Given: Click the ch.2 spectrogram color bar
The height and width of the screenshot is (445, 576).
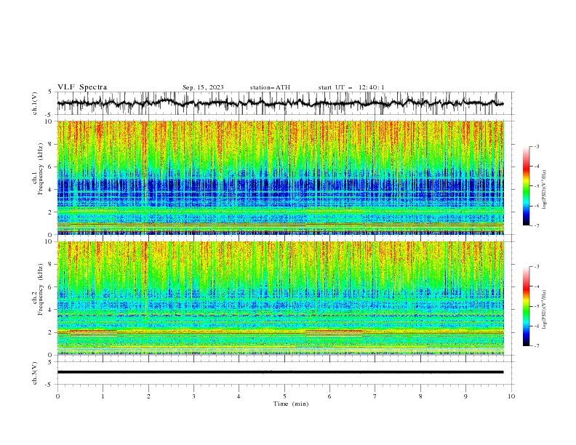Looking at the screenshot, I should (526, 306).
